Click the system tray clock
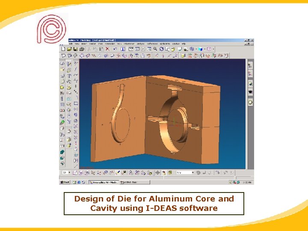The image size is (308, 231). pos(247,183)
